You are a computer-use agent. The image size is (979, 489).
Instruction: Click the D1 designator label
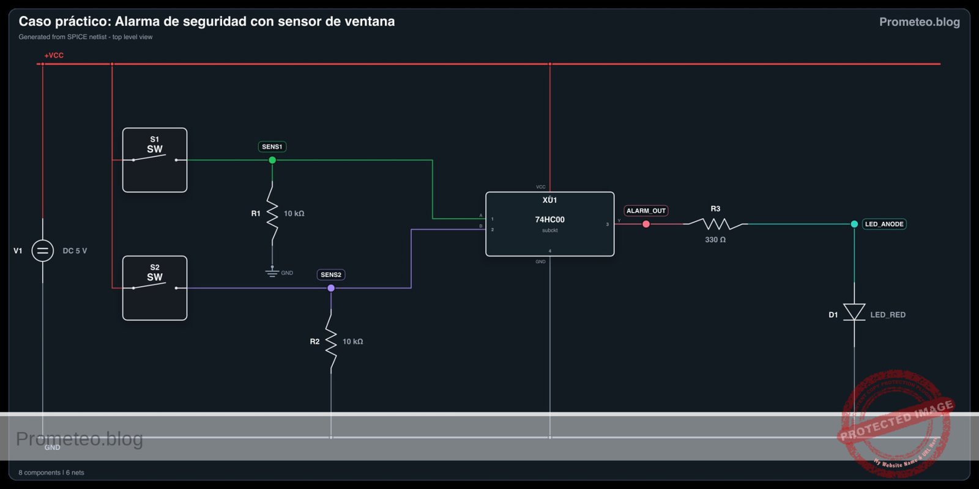tap(833, 315)
